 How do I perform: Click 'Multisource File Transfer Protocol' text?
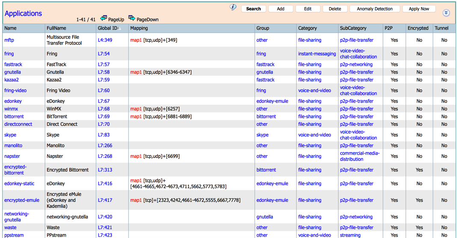coord(64,40)
